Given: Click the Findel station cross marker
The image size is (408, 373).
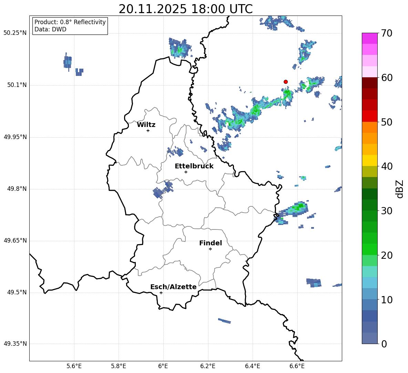Looking at the screenshot, I should coord(210,249).
